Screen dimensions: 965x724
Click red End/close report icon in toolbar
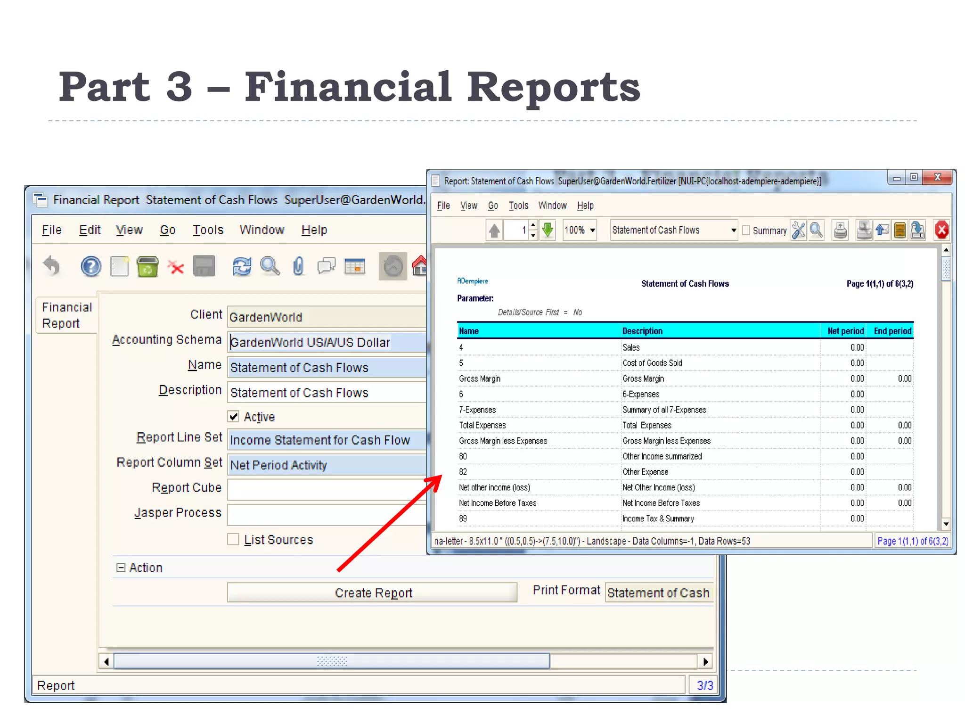coord(941,230)
